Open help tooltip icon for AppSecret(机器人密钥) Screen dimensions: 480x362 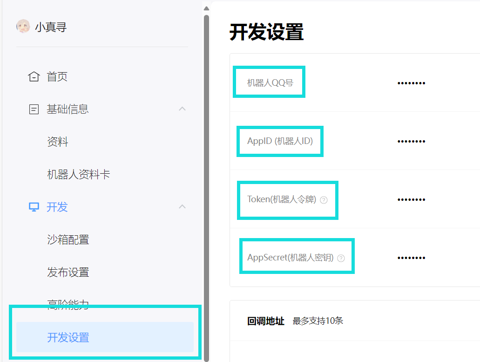click(341, 258)
